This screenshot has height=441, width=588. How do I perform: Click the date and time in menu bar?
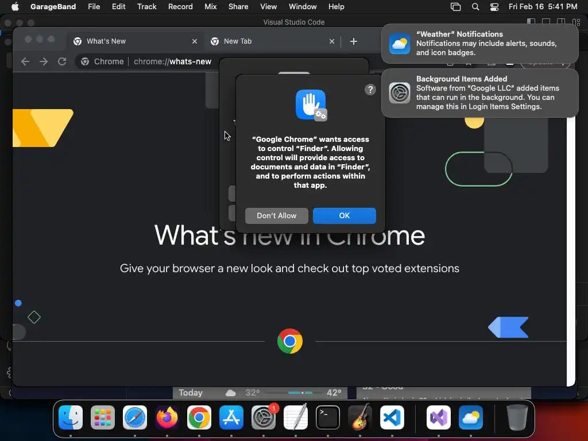tap(543, 6)
